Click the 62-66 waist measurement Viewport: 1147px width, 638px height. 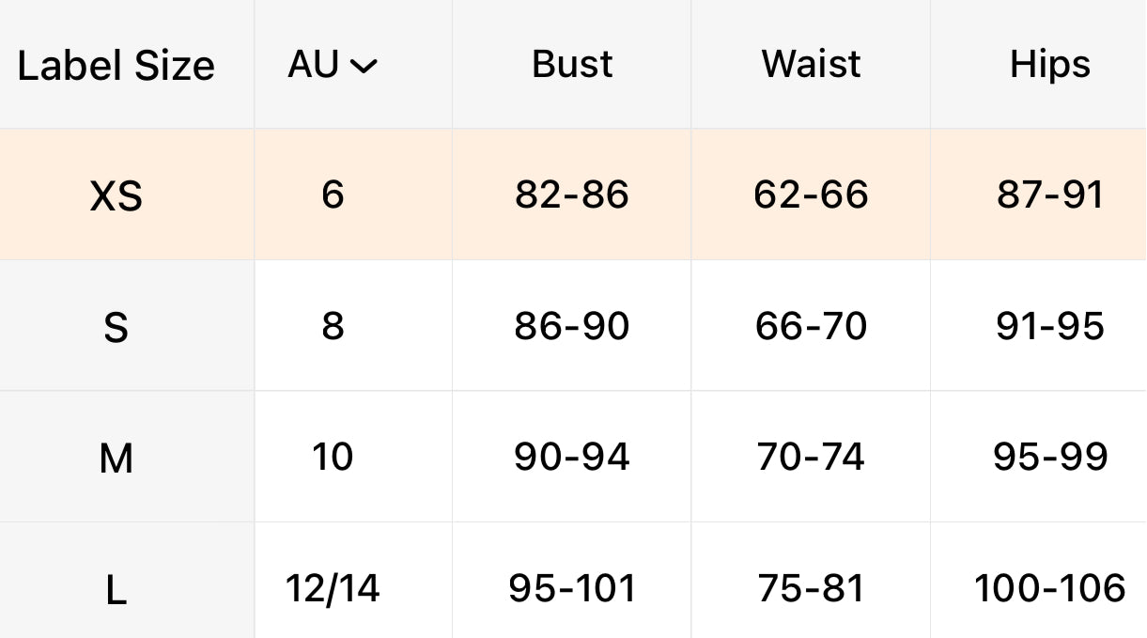[811, 195]
